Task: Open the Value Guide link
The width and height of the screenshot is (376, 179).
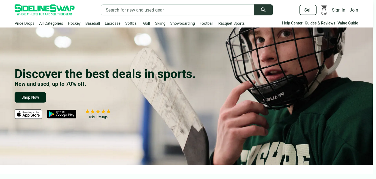Action: pyautogui.click(x=348, y=23)
